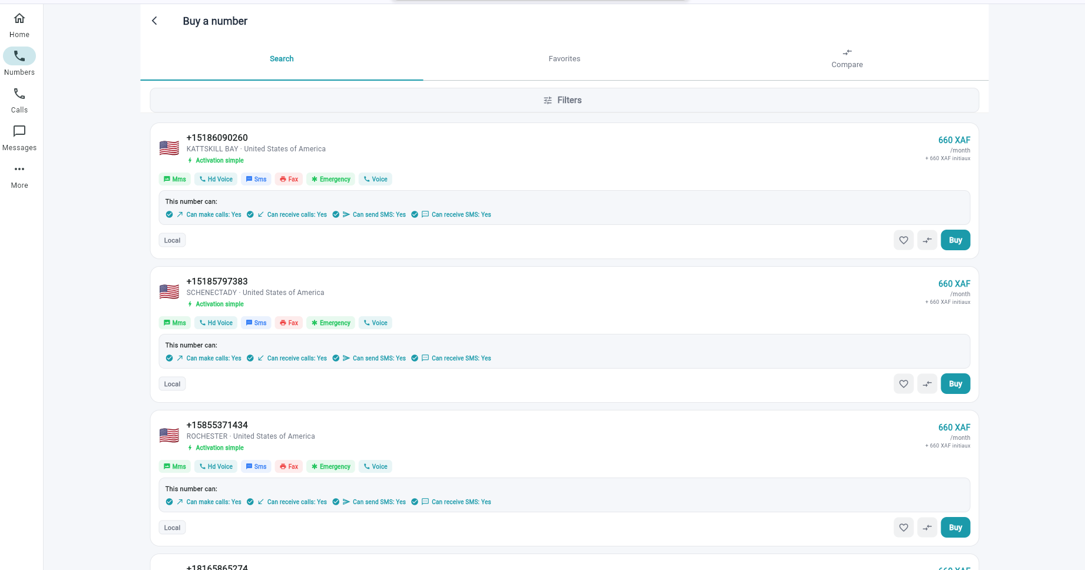
Task: Click the US flag for SCHENECTADY number
Action: point(169,291)
